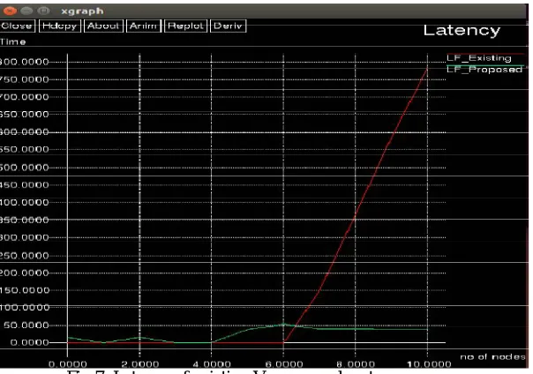The height and width of the screenshot is (374, 533).
Task: Click the 8.0000 x-axis value
Action: point(356,364)
